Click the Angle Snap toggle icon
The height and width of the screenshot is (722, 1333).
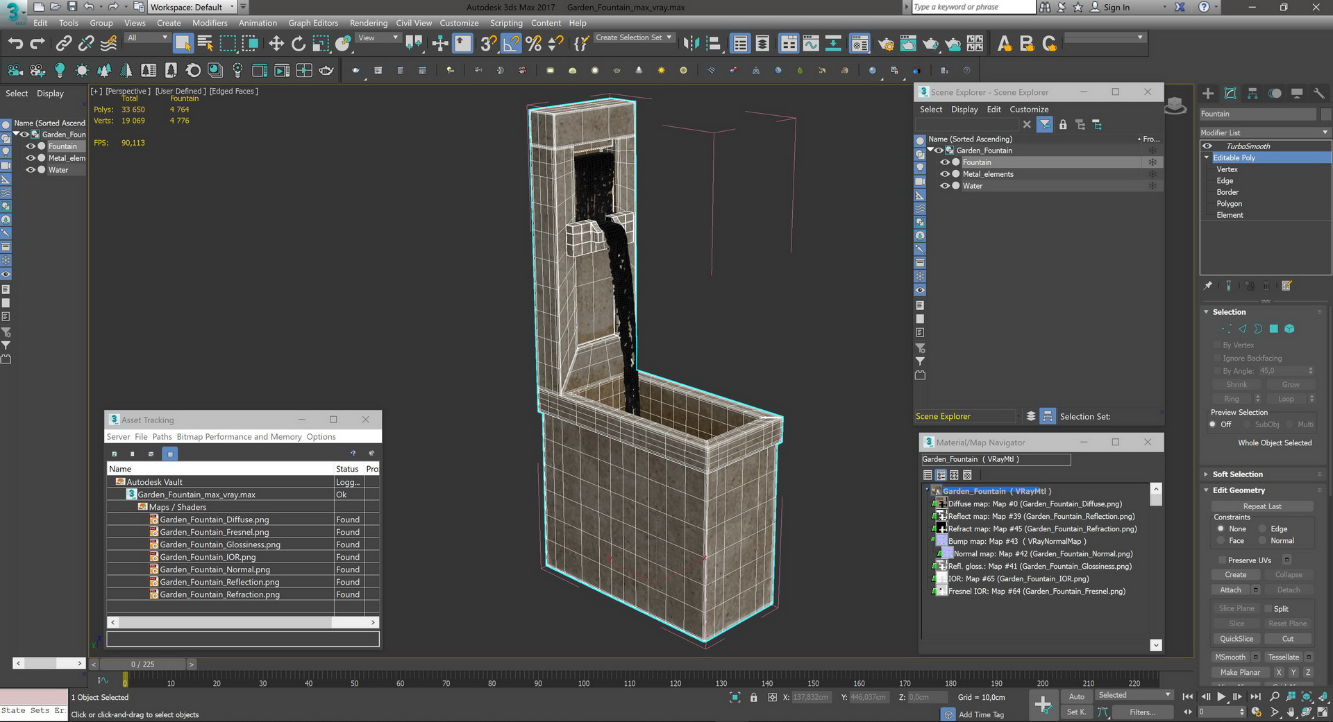pos(510,44)
